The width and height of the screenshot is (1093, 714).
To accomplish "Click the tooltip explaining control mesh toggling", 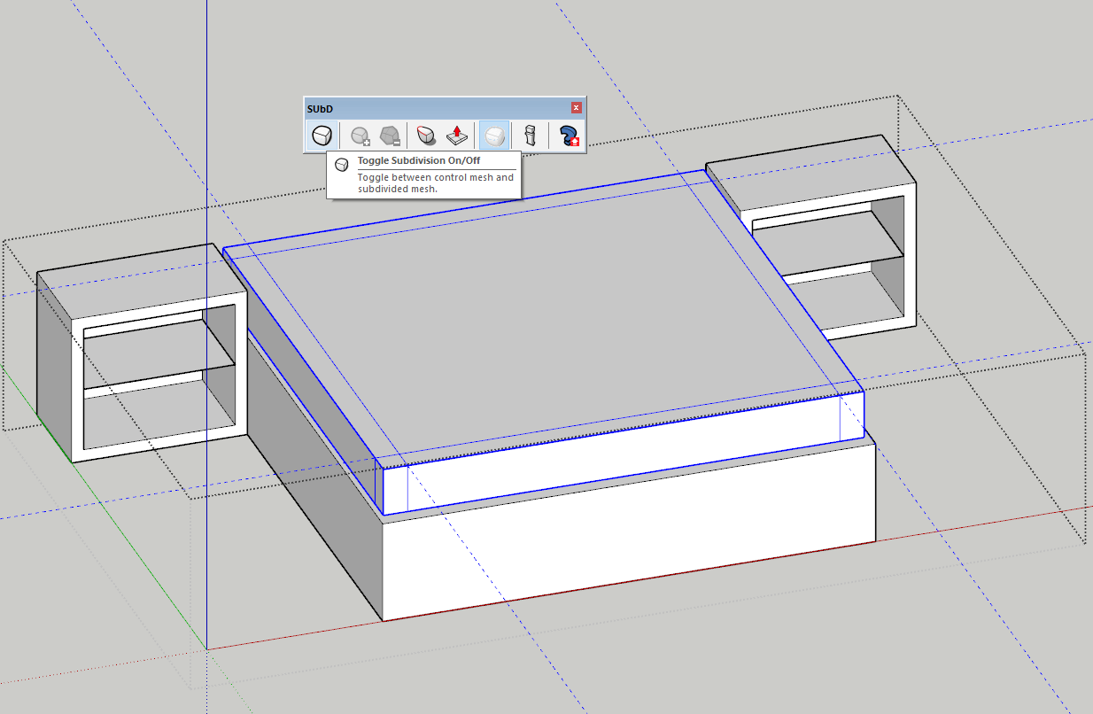I will [423, 175].
